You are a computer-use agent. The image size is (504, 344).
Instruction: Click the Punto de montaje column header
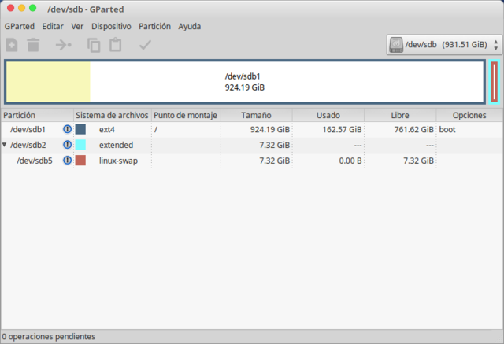[x=186, y=115]
